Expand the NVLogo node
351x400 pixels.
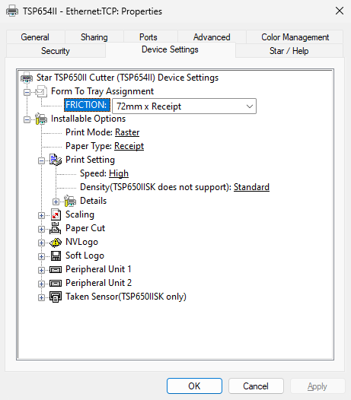pyautogui.click(x=41, y=243)
